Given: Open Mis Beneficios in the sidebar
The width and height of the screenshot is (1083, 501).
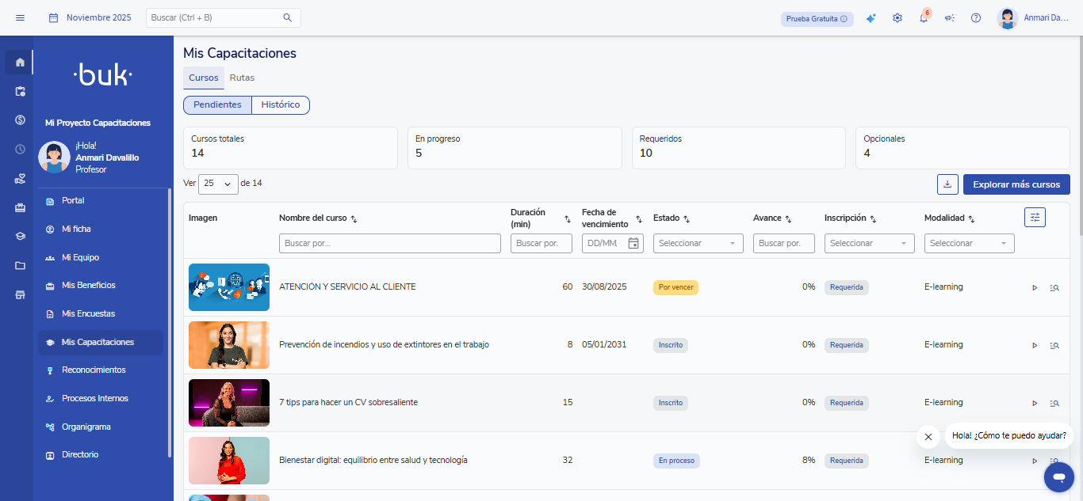Looking at the screenshot, I should [x=88, y=285].
